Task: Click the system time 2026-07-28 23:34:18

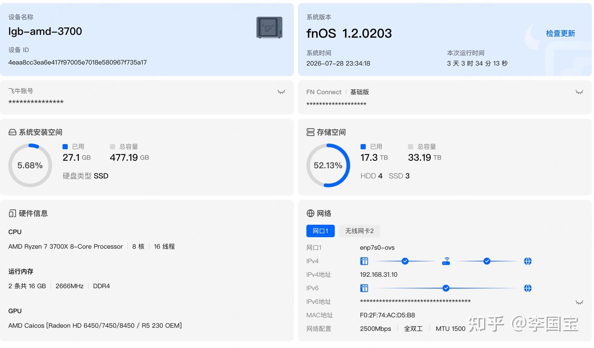Action: click(x=338, y=63)
